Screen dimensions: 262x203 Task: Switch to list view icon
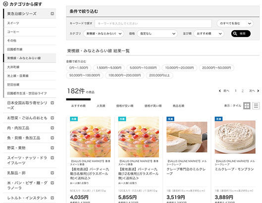[x=256, y=106]
